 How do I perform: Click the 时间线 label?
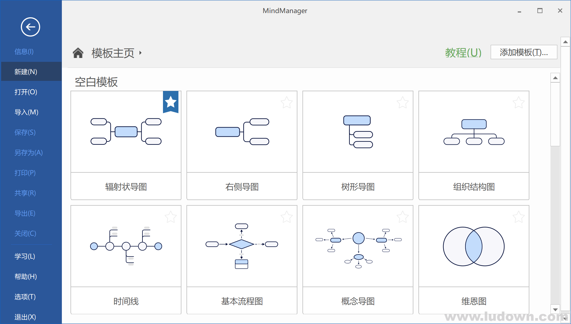[126, 301]
